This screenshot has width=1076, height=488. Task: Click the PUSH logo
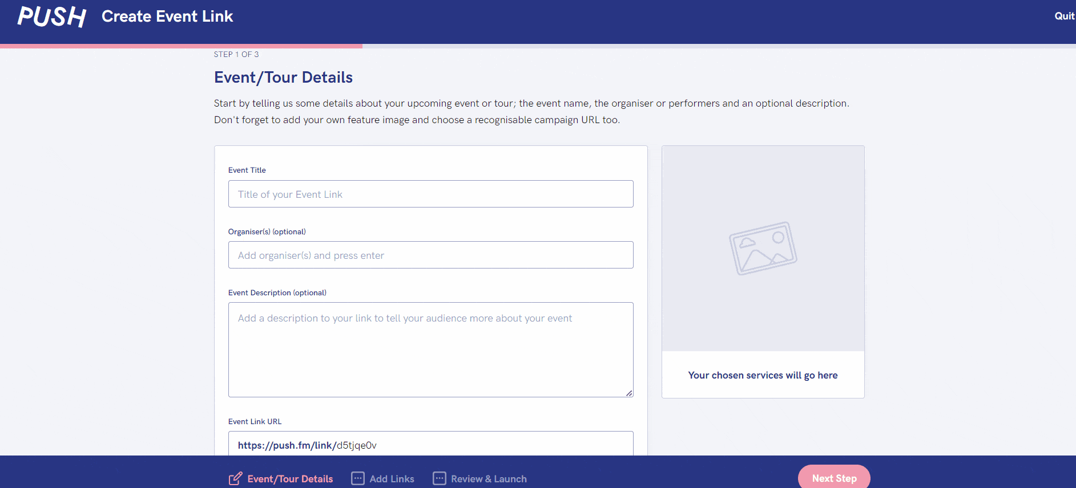coord(52,17)
